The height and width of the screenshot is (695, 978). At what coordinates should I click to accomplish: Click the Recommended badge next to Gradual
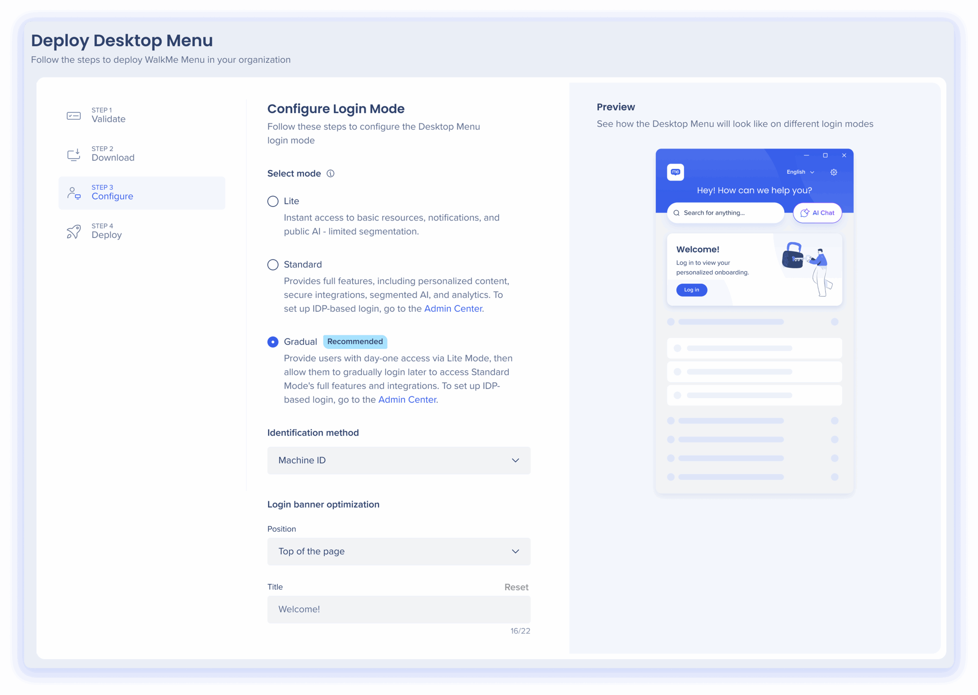click(x=355, y=342)
